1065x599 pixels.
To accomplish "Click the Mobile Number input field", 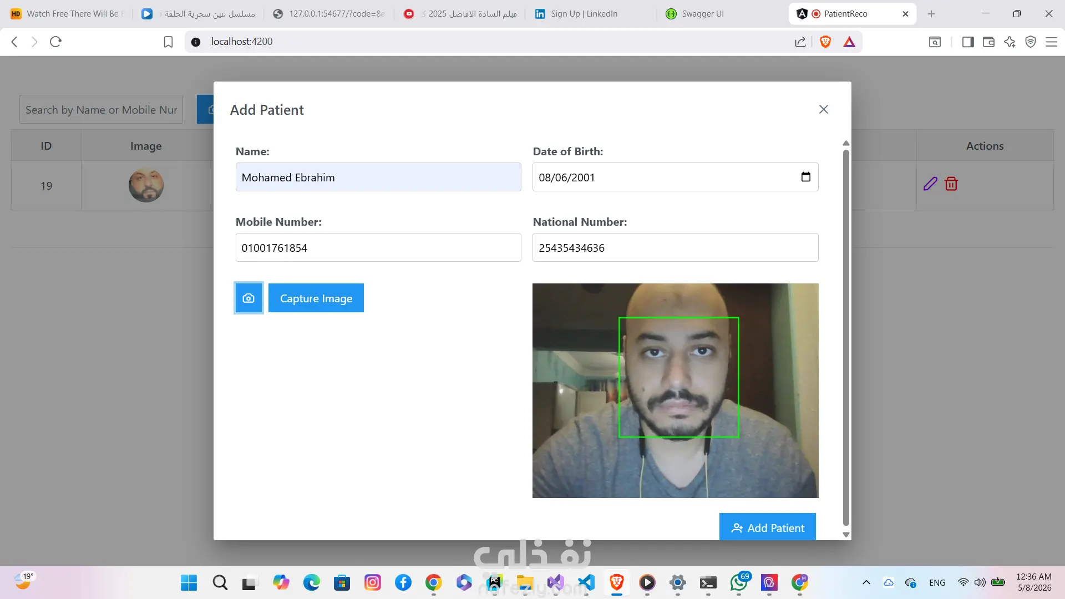I will [x=378, y=247].
